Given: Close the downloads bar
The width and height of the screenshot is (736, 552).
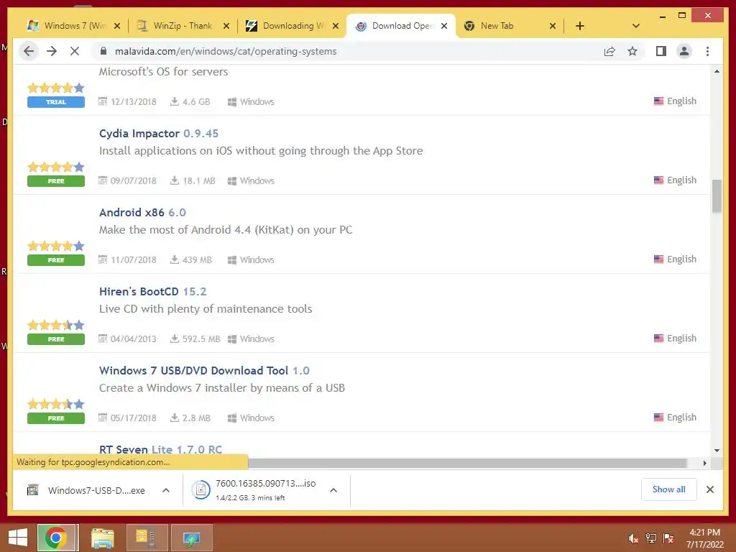Looking at the screenshot, I should (709, 489).
